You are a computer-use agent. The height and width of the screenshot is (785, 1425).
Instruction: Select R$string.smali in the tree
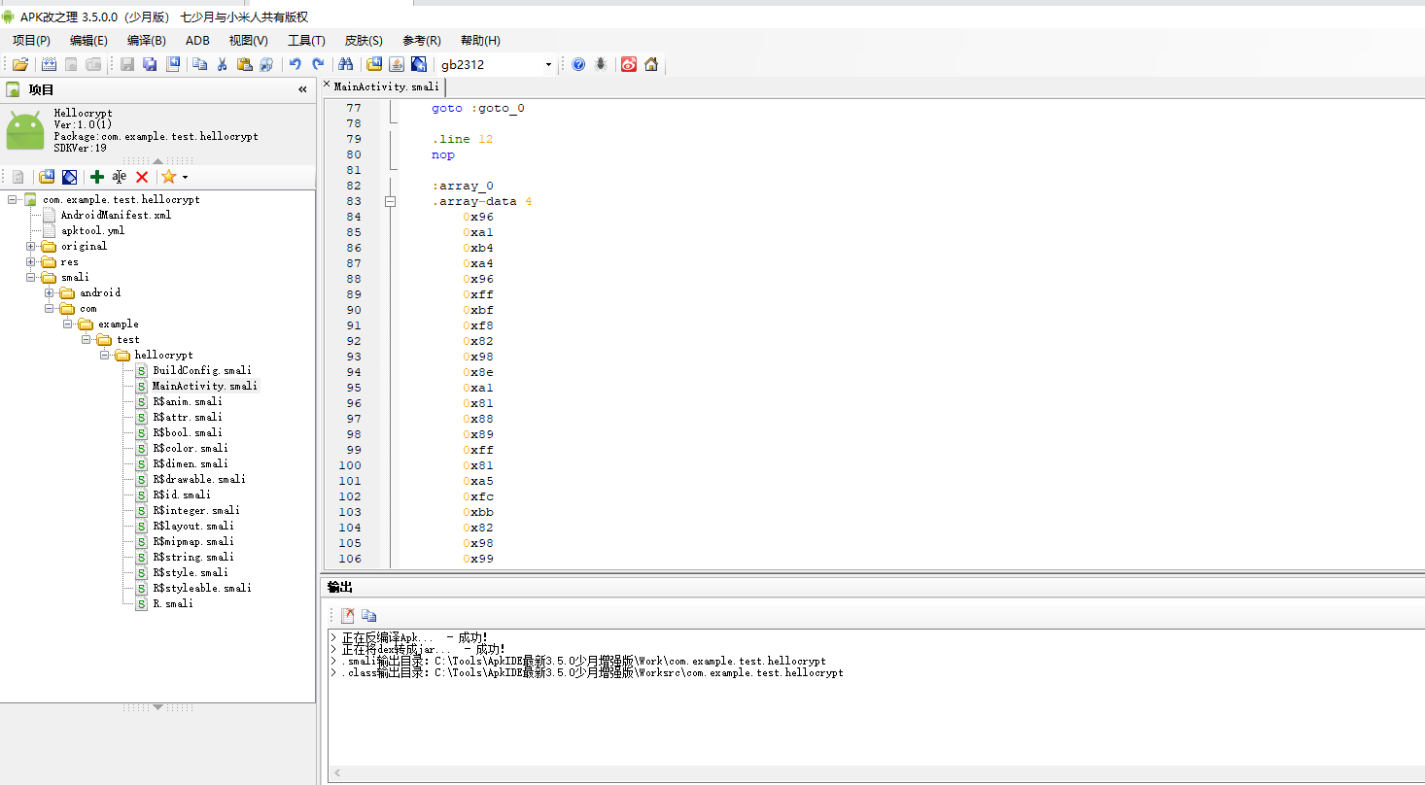(192, 557)
